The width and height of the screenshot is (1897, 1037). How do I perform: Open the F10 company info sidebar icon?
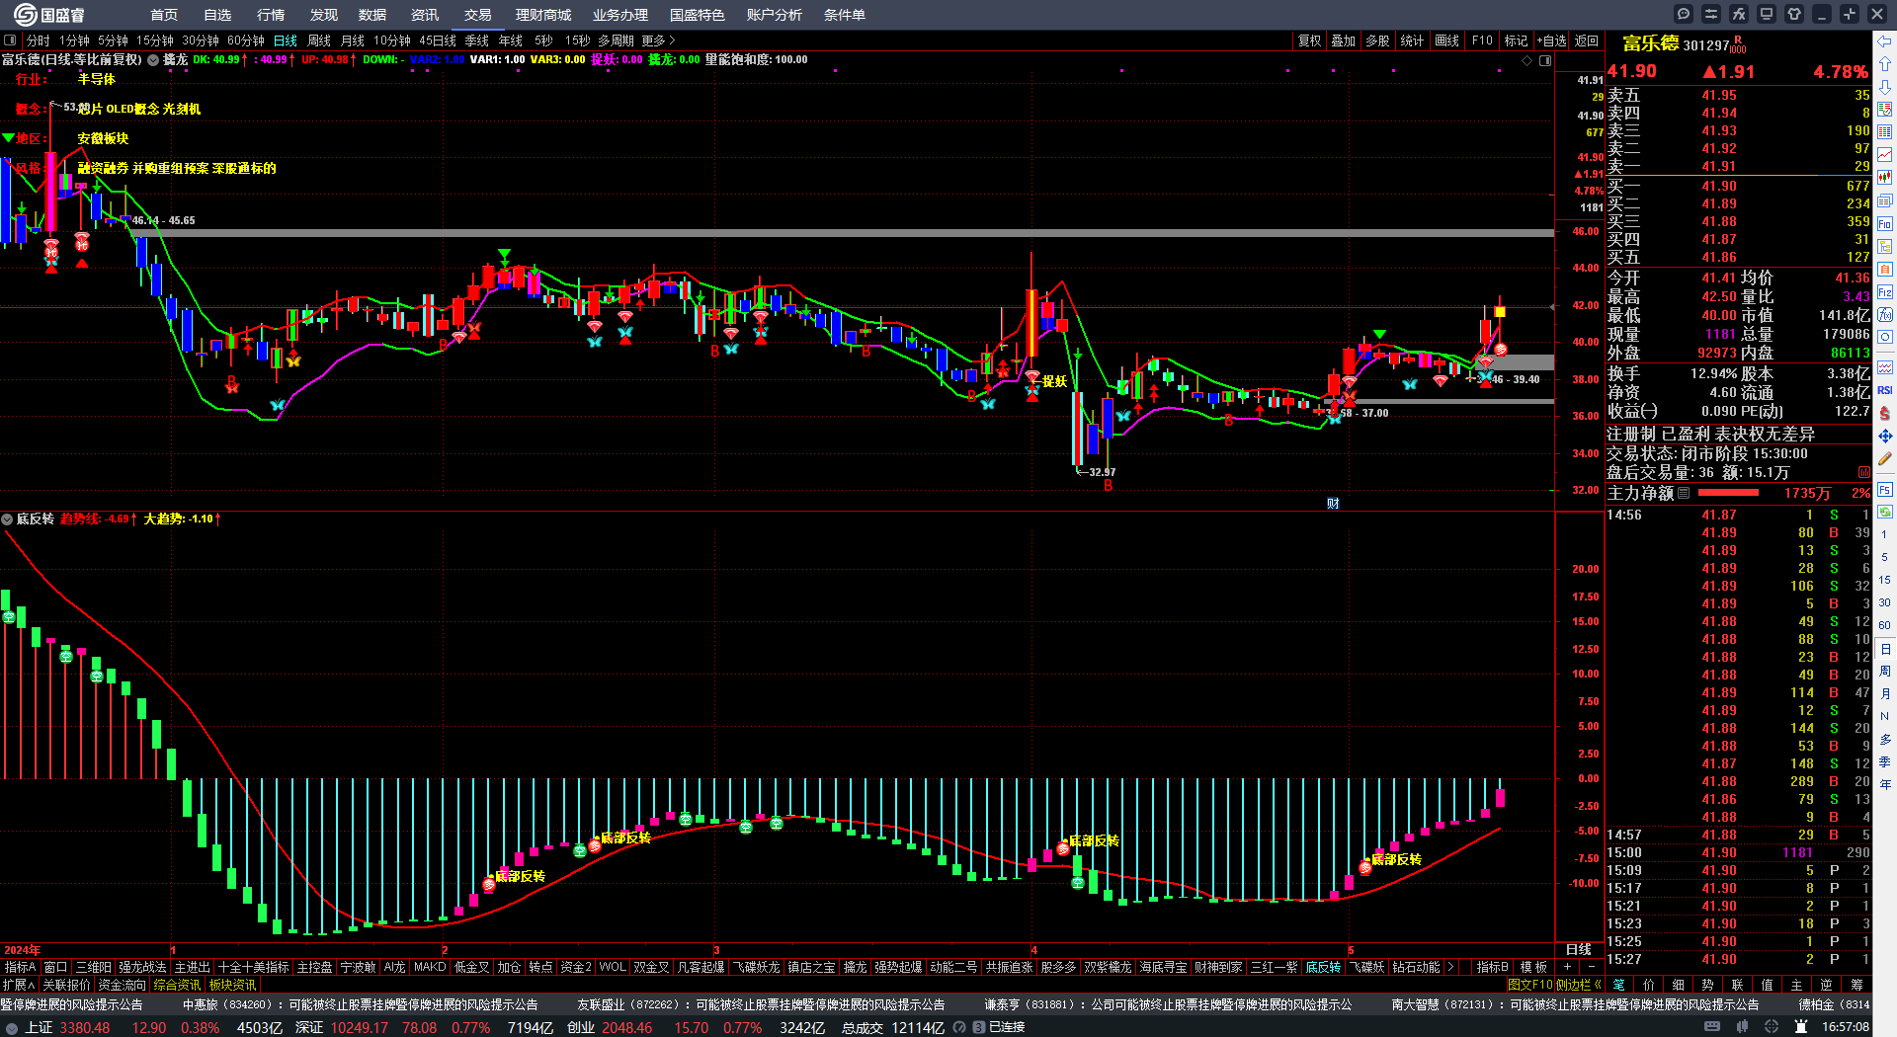coord(1885,224)
